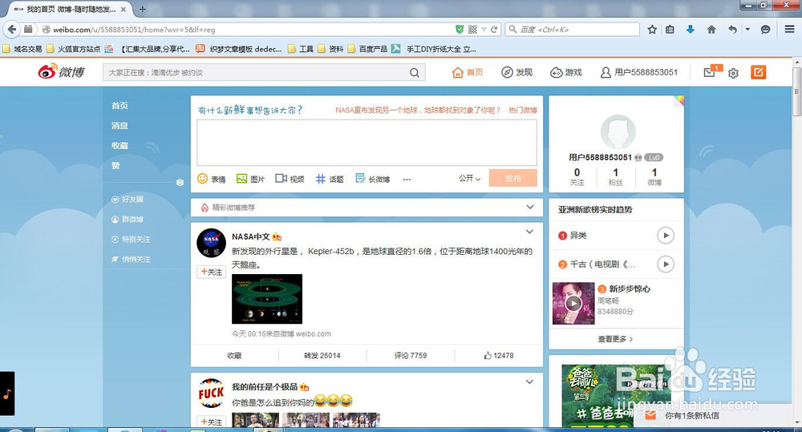Image resolution: width=802 pixels, height=432 pixels.
Task: Select 收藏 in the left sidebar
Action: (x=119, y=146)
